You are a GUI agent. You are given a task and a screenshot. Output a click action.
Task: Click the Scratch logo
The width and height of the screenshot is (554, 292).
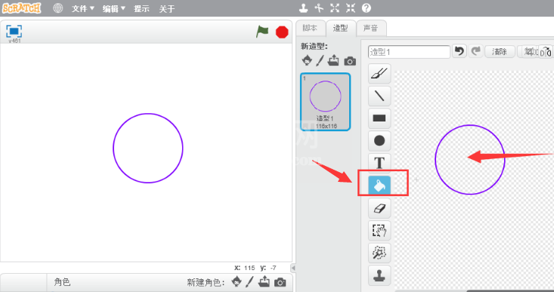[22, 8]
